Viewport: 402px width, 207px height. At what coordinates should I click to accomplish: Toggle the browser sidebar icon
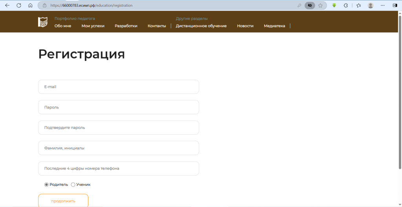click(395, 5)
